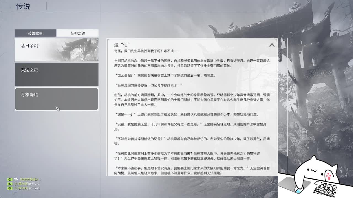The image size is (353, 198).
Task: Click the globe icon on the second 小顾念呀 message
Action: pyautogui.click(x=10, y=188)
